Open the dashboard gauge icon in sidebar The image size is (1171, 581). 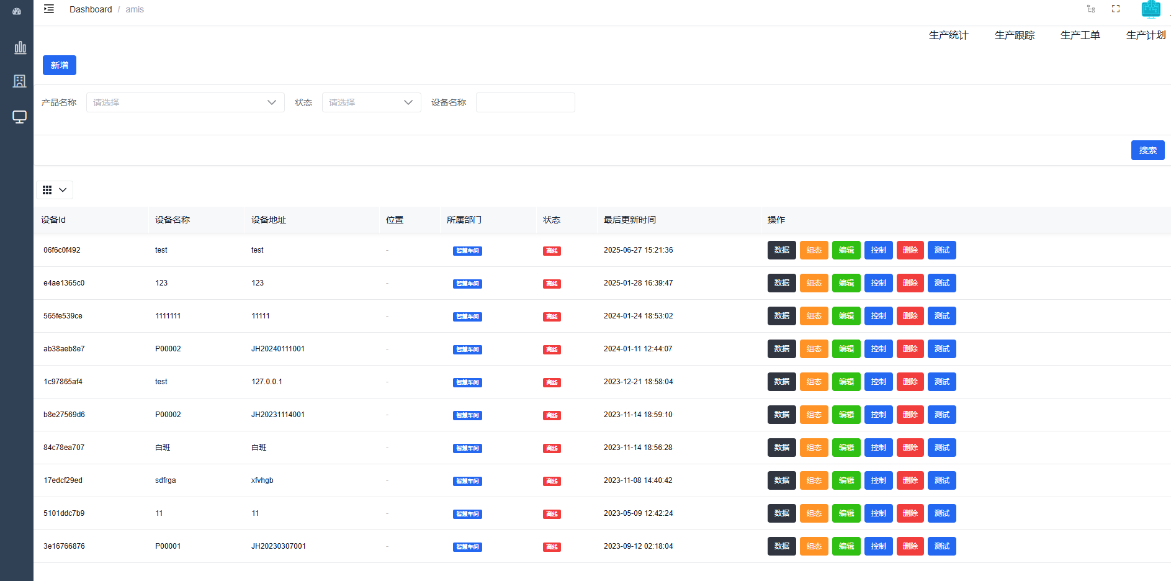(x=17, y=11)
